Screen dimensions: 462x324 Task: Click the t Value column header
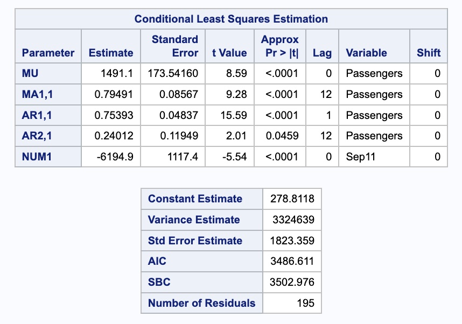[x=229, y=53]
